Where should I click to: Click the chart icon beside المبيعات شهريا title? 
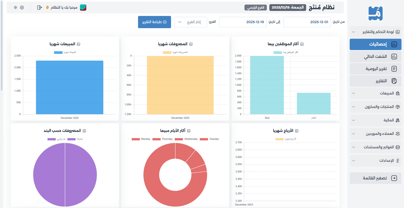click(x=78, y=44)
